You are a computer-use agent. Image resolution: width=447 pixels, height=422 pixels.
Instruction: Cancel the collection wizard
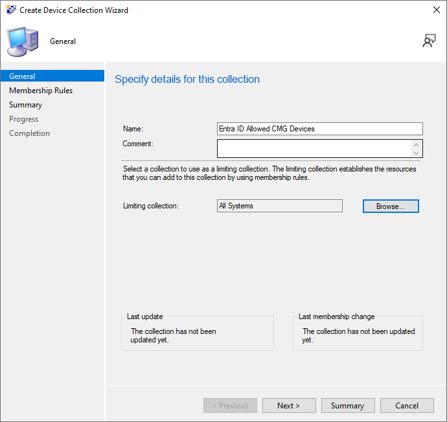407,406
